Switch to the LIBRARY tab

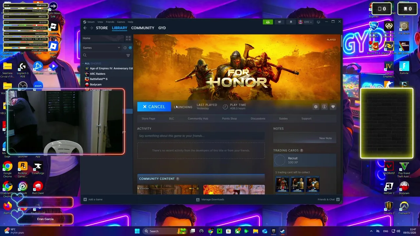point(119,28)
